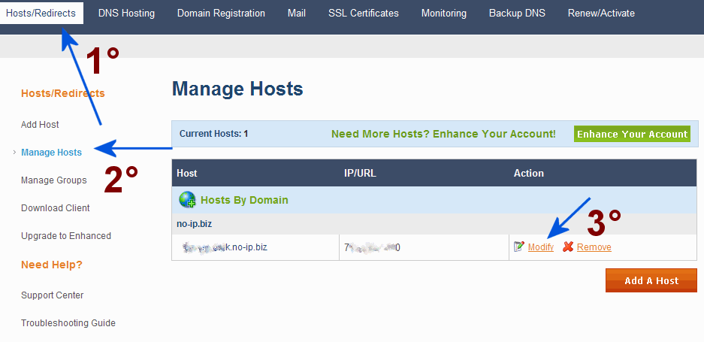Screen dimensions: 704x342
Task: Click the no-ip.biz domain row
Action: pos(434,224)
